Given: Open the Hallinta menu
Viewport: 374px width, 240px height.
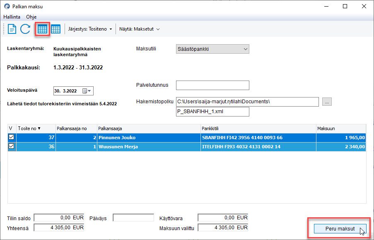Looking at the screenshot, I should pyautogui.click(x=12, y=17).
